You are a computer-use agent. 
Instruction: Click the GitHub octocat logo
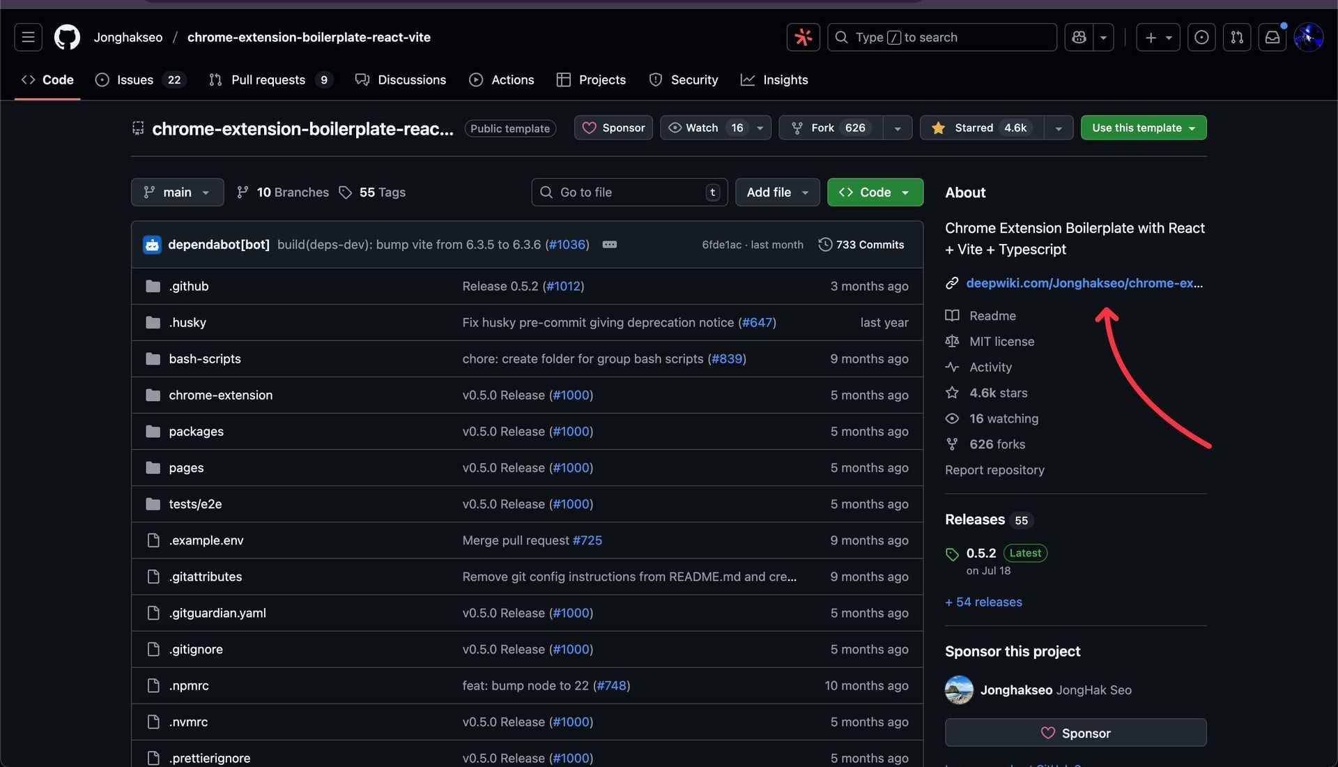pyautogui.click(x=68, y=38)
